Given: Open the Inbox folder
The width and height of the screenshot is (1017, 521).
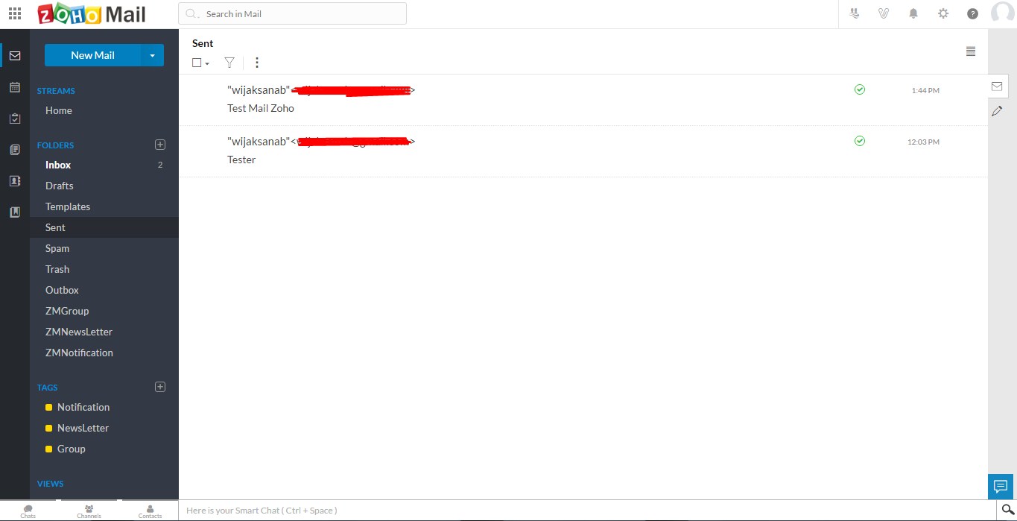Looking at the screenshot, I should 58,165.
